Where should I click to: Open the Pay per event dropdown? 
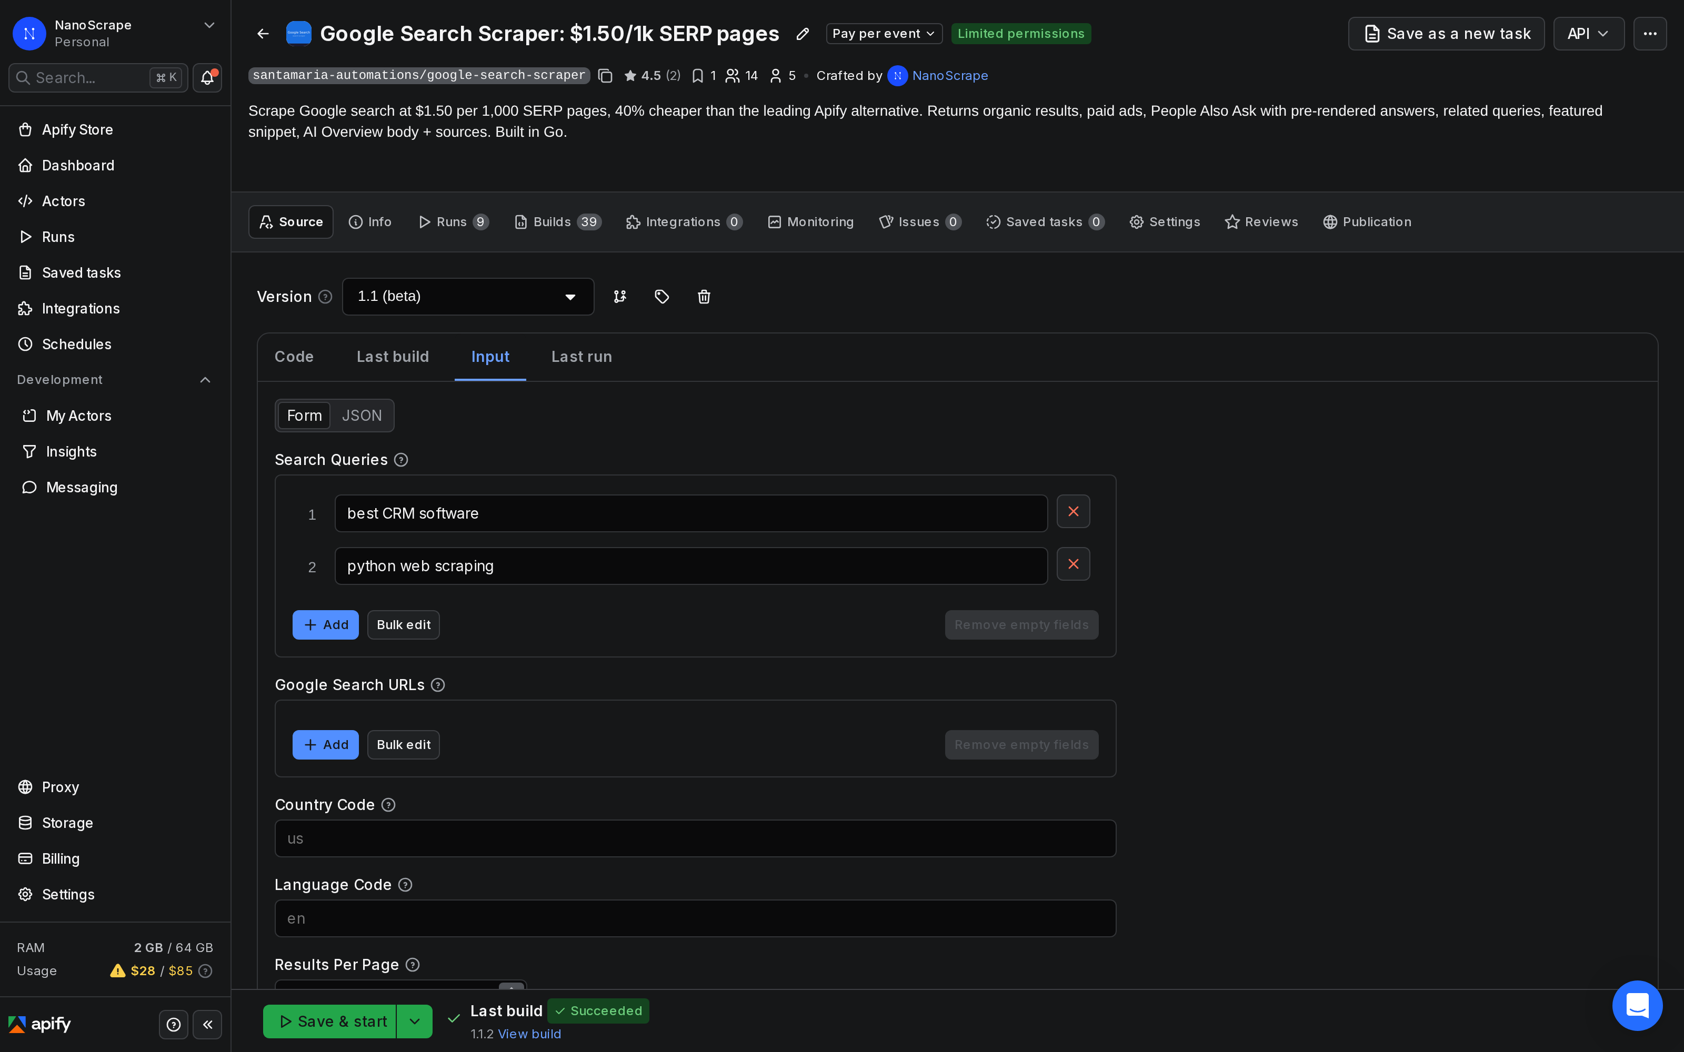884,33
